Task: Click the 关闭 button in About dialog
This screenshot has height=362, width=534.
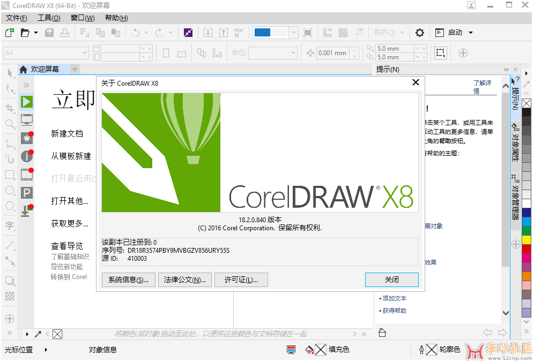Action: (x=391, y=280)
